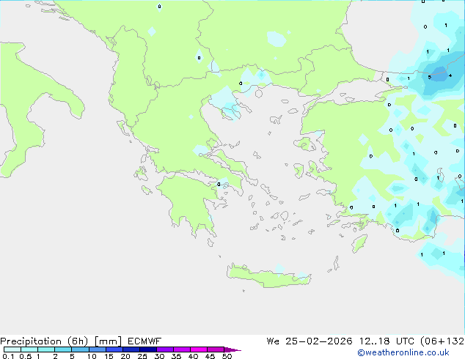Screen dimensions: 465x359
Task: Click the '[mm]' unit label
Action: [108, 341]
